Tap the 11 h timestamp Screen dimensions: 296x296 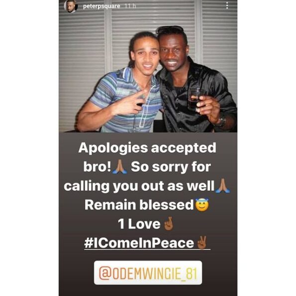pyautogui.click(x=130, y=6)
